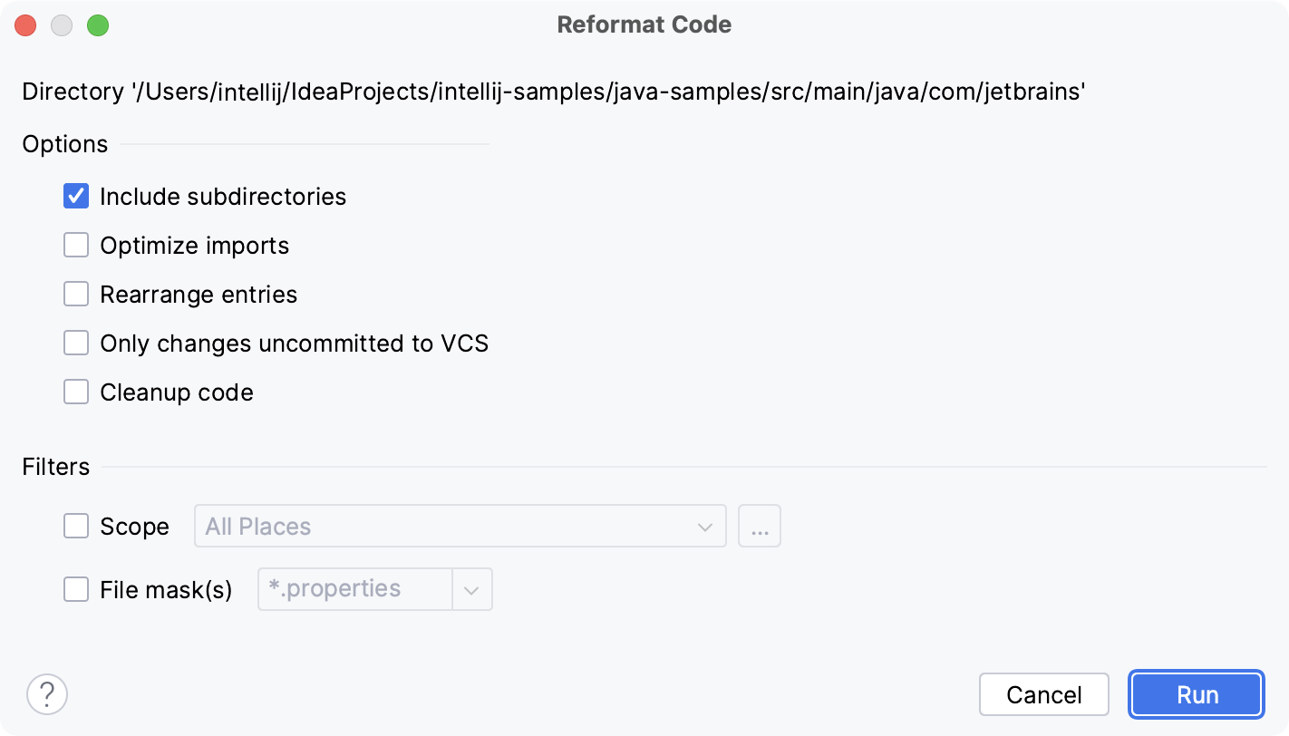This screenshot has height=736, width=1289.
Task: Open the help question mark icon
Action: coord(46,693)
